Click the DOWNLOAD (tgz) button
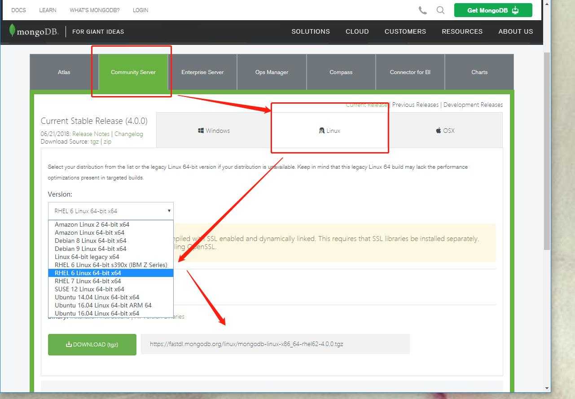The height and width of the screenshot is (399, 575). [x=92, y=345]
